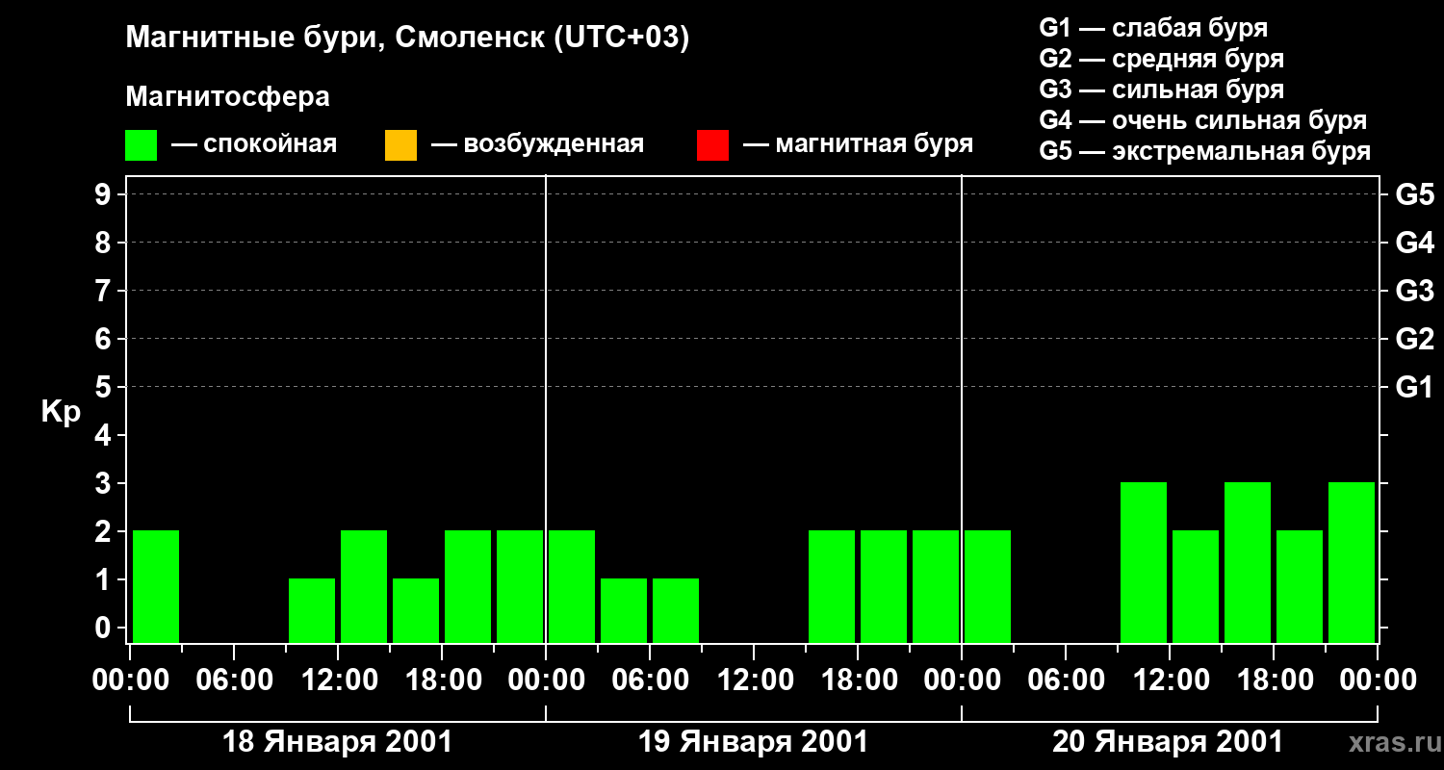
Task: Click the last Kp 3 bar on 20 January
Action: [1352, 562]
